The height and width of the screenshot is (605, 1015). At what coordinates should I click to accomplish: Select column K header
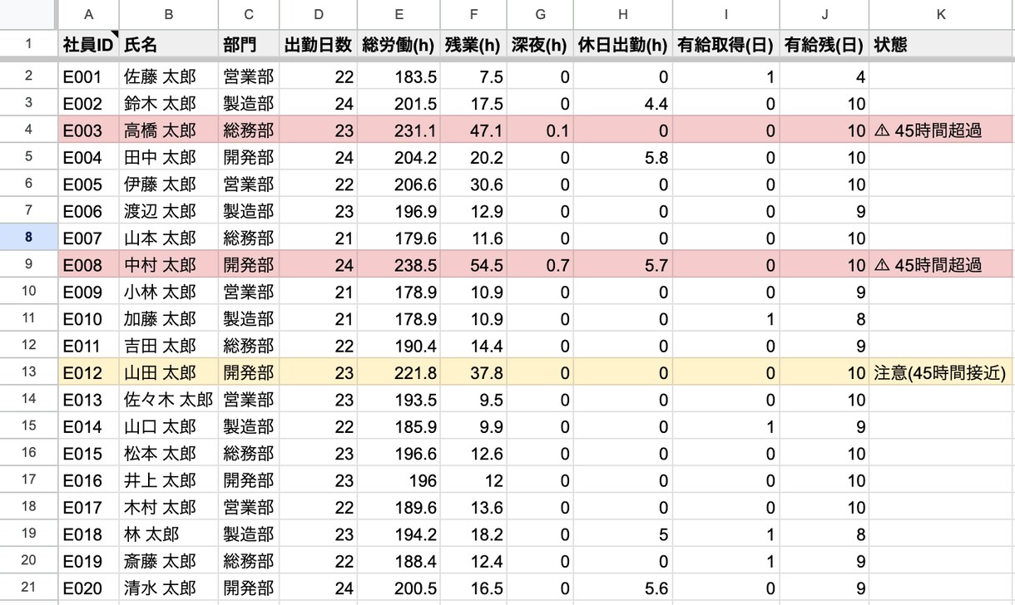coord(942,15)
